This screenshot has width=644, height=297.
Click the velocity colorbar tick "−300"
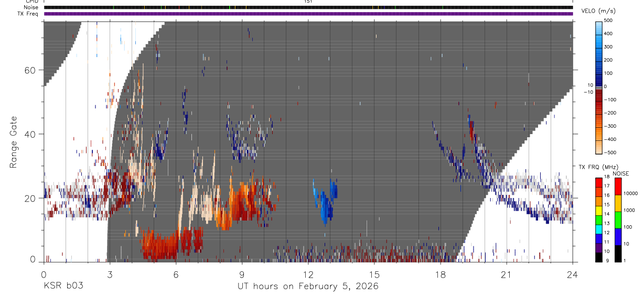[609, 126]
